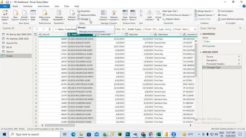246x138 pixels.
Task: Click the formula fx icon
Action: (50, 29)
